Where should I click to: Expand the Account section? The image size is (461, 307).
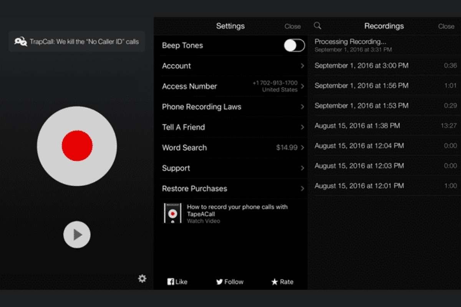pyautogui.click(x=230, y=66)
